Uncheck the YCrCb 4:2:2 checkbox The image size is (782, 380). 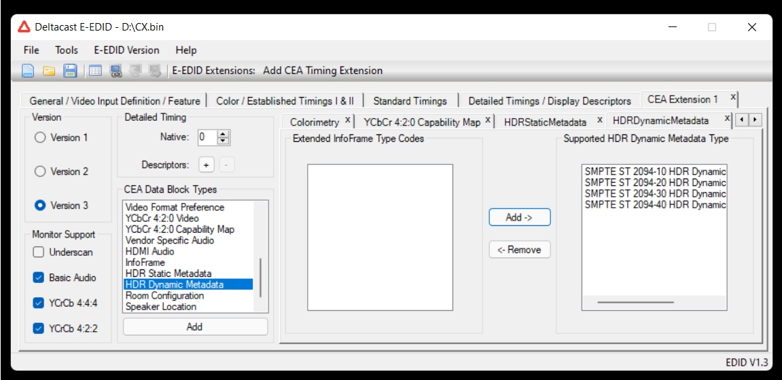click(39, 328)
